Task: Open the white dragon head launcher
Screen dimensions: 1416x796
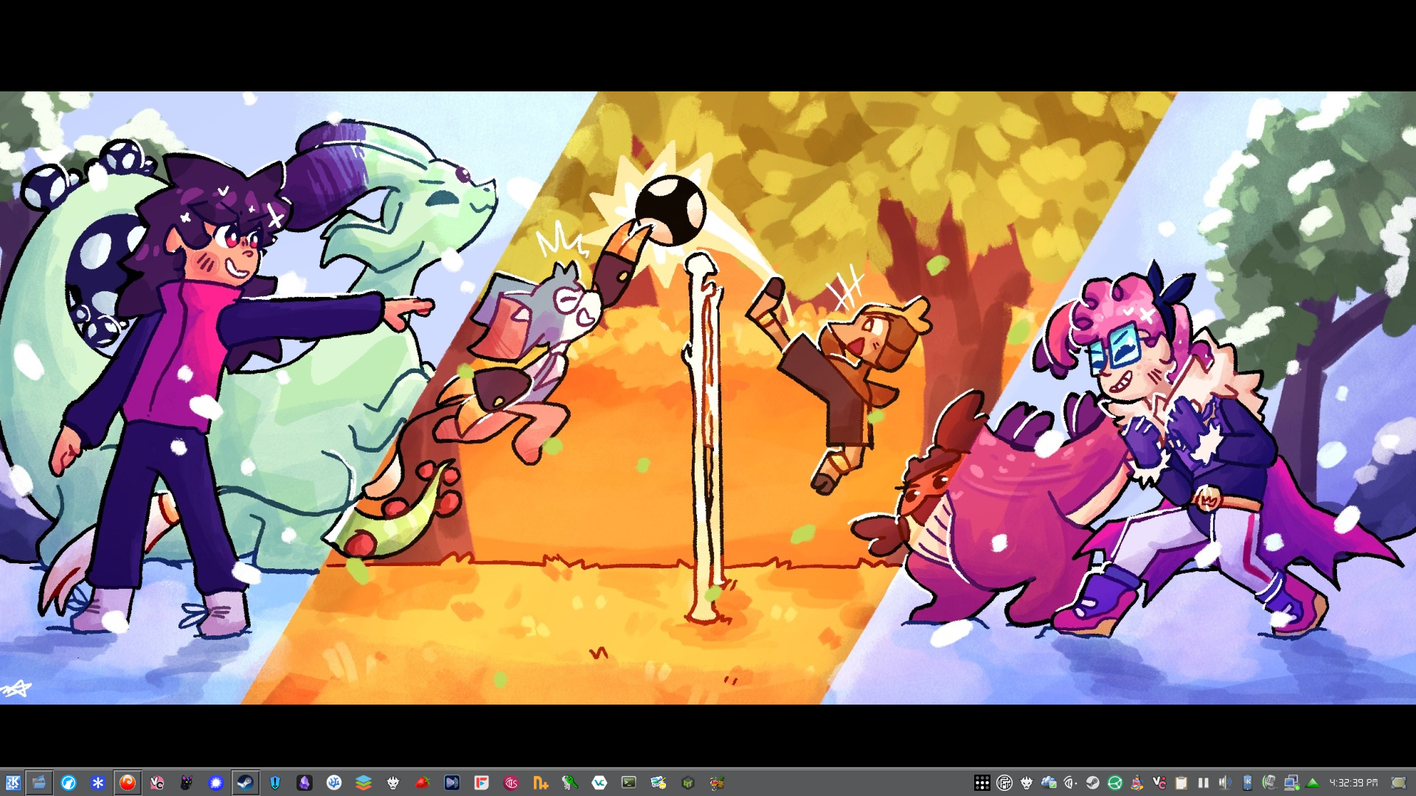Action: tap(393, 783)
